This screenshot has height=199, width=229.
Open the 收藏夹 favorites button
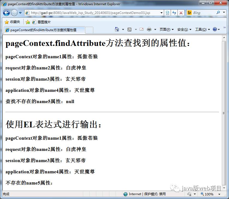point(12,22)
